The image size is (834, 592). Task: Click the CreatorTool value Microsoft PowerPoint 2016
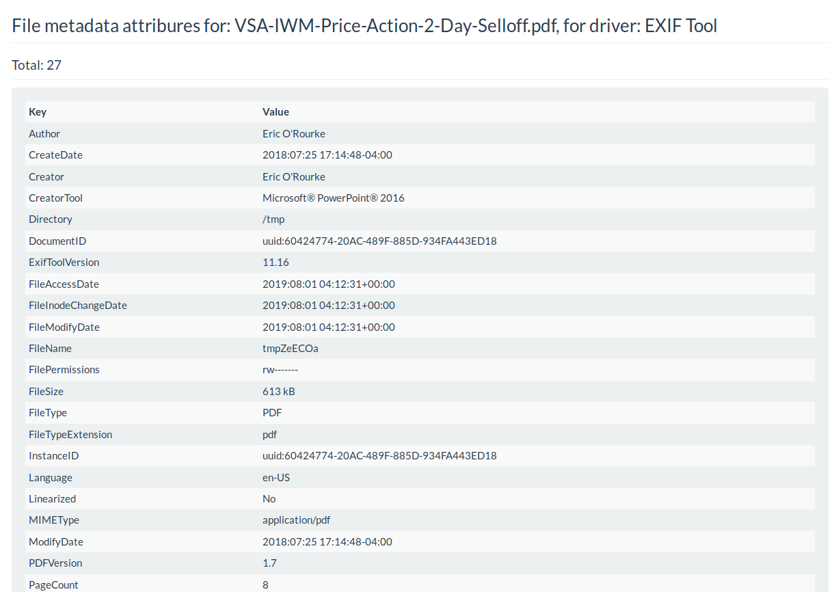334,198
